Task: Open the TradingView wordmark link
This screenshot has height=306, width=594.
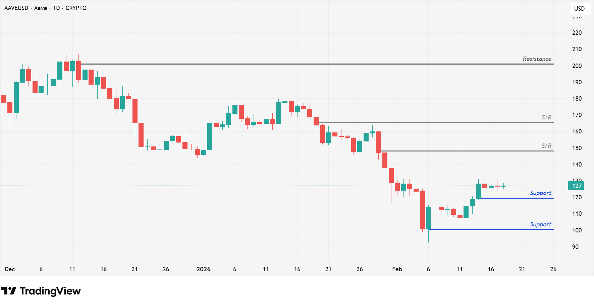Action: [x=50, y=291]
